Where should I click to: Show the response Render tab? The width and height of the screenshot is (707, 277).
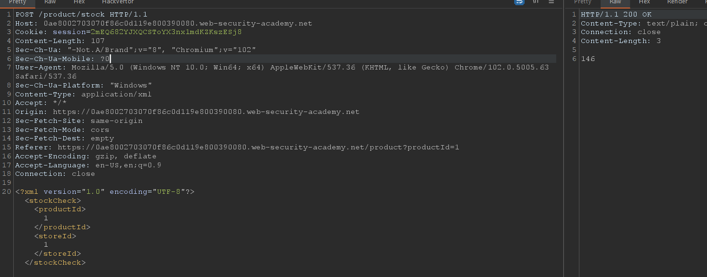pyautogui.click(x=677, y=2)
